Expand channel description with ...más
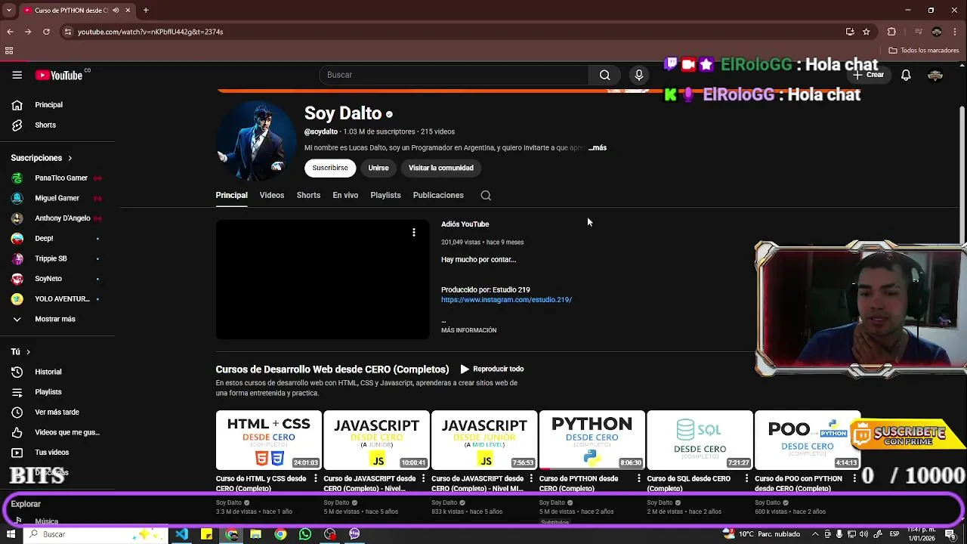The height and width of the screenshot is (544, 967). pyautogui.click(x=598, y=148)
